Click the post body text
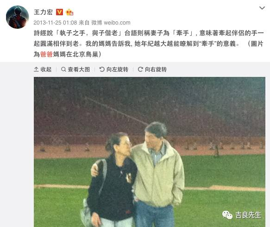This screenshot has width=270, height=227. 149,44
